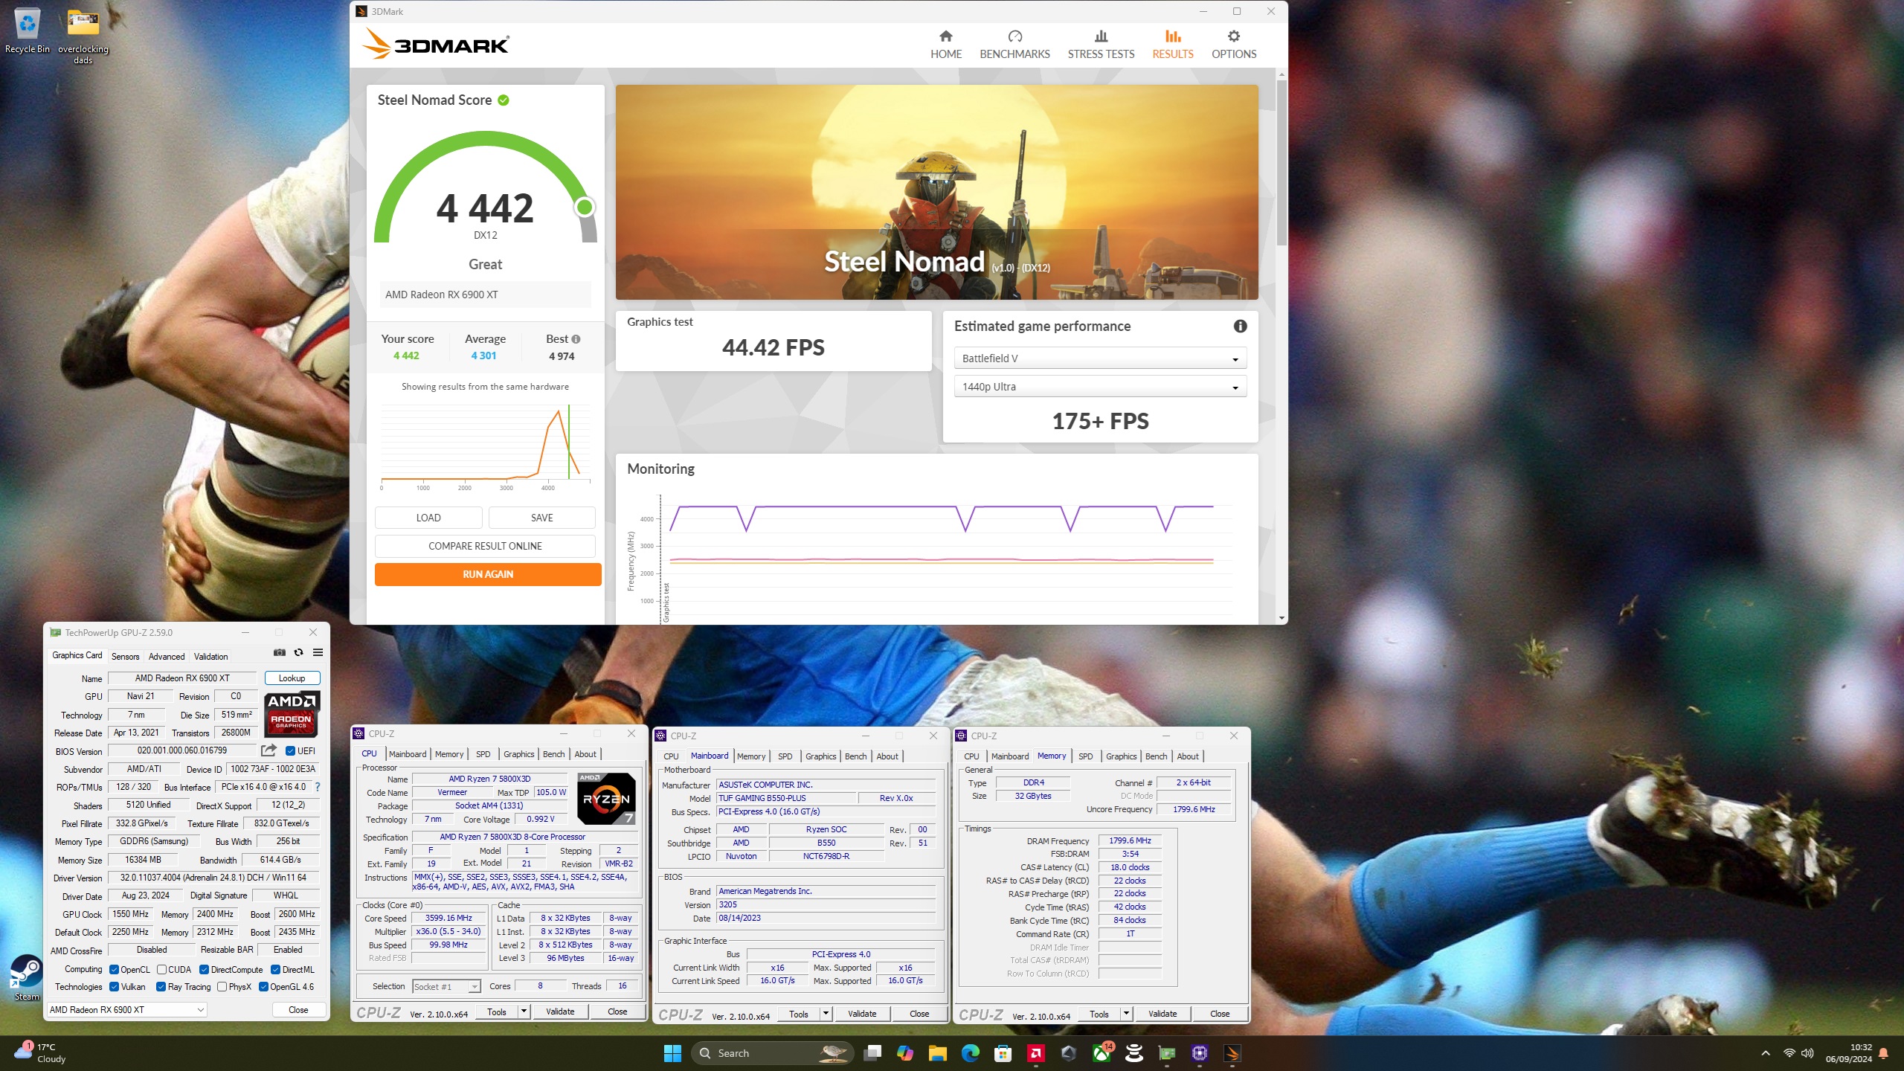Click the SAVE result button
This screenshot has height=1071, width=1904.
541,518
